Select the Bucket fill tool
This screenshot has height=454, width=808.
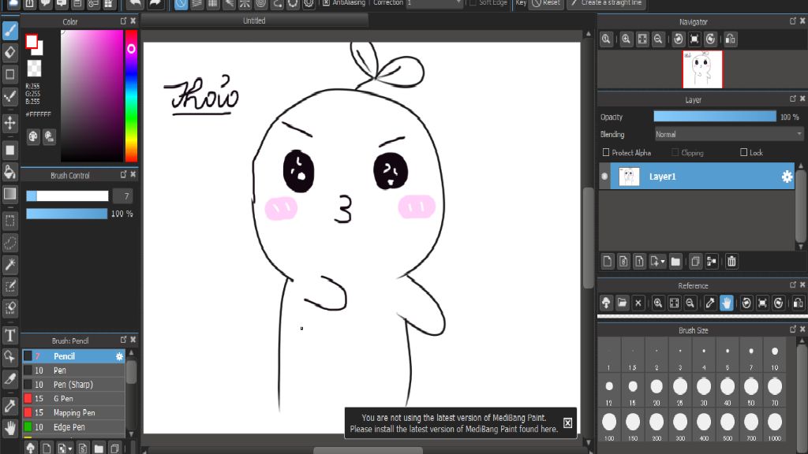[9, 171]
